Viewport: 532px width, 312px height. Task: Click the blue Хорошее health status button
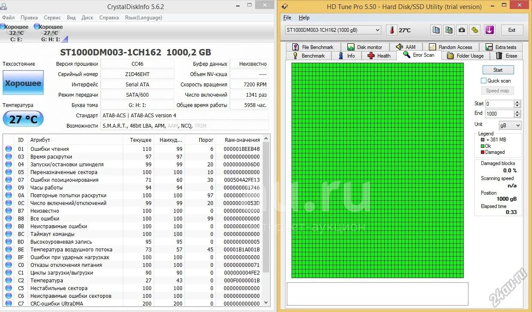click(x=23, y=83)
